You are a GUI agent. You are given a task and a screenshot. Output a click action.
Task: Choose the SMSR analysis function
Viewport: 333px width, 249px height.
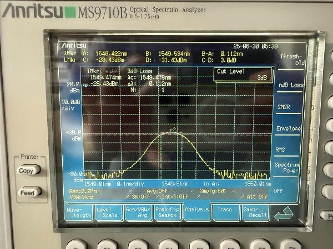(284, 107)
